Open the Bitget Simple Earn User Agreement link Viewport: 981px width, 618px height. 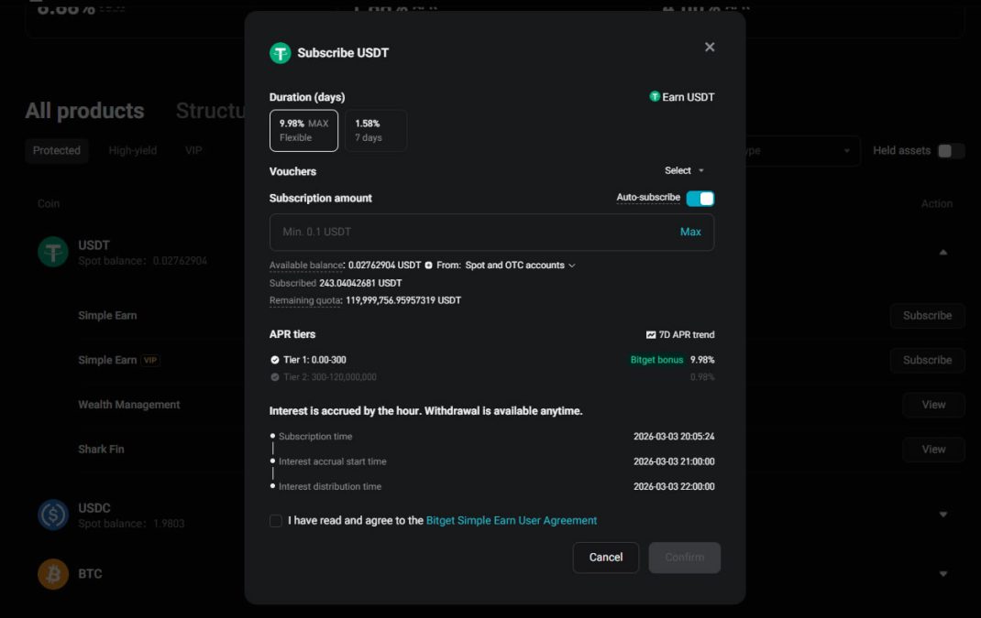[512, 521]
